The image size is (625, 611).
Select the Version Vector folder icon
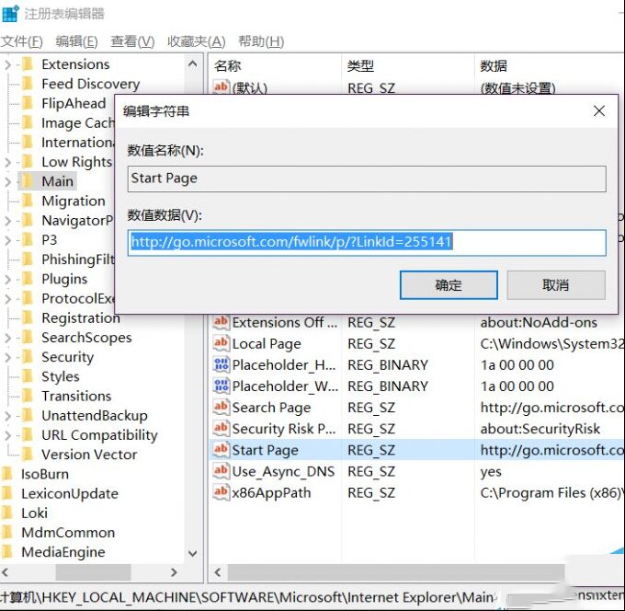[28, 455]
